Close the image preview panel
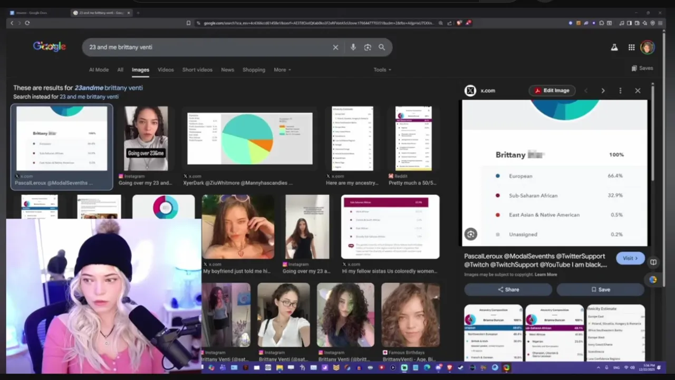Viewport: 675px width, 380px height. click(638, 91)
